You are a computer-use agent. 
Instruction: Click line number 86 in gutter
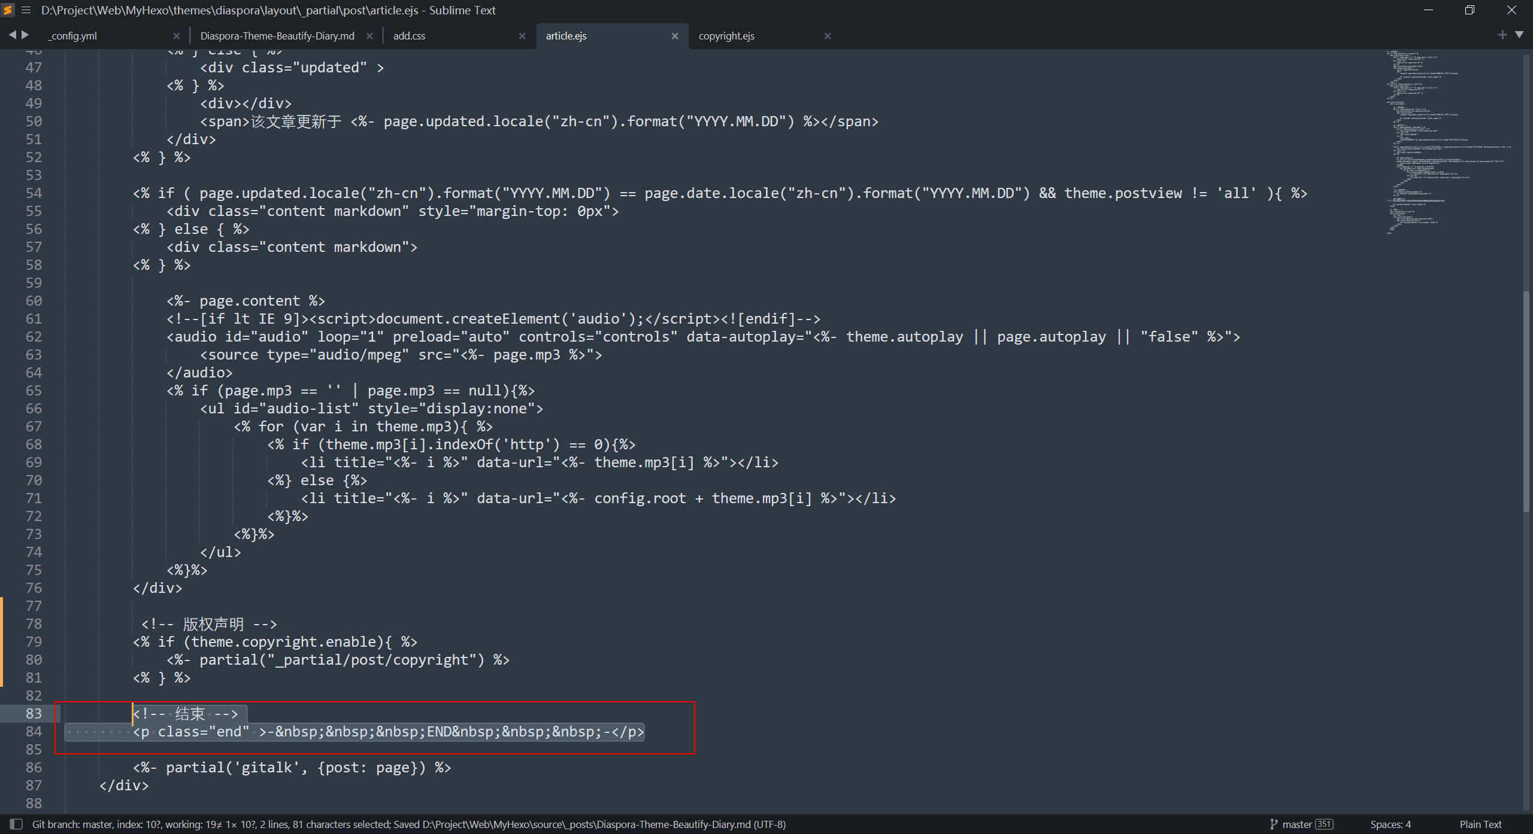(34, 767)
